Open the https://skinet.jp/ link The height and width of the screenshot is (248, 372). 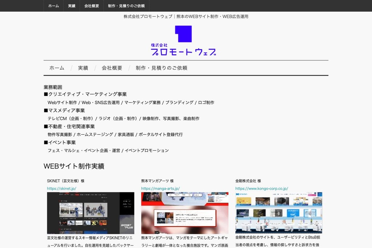pos(61,188)
